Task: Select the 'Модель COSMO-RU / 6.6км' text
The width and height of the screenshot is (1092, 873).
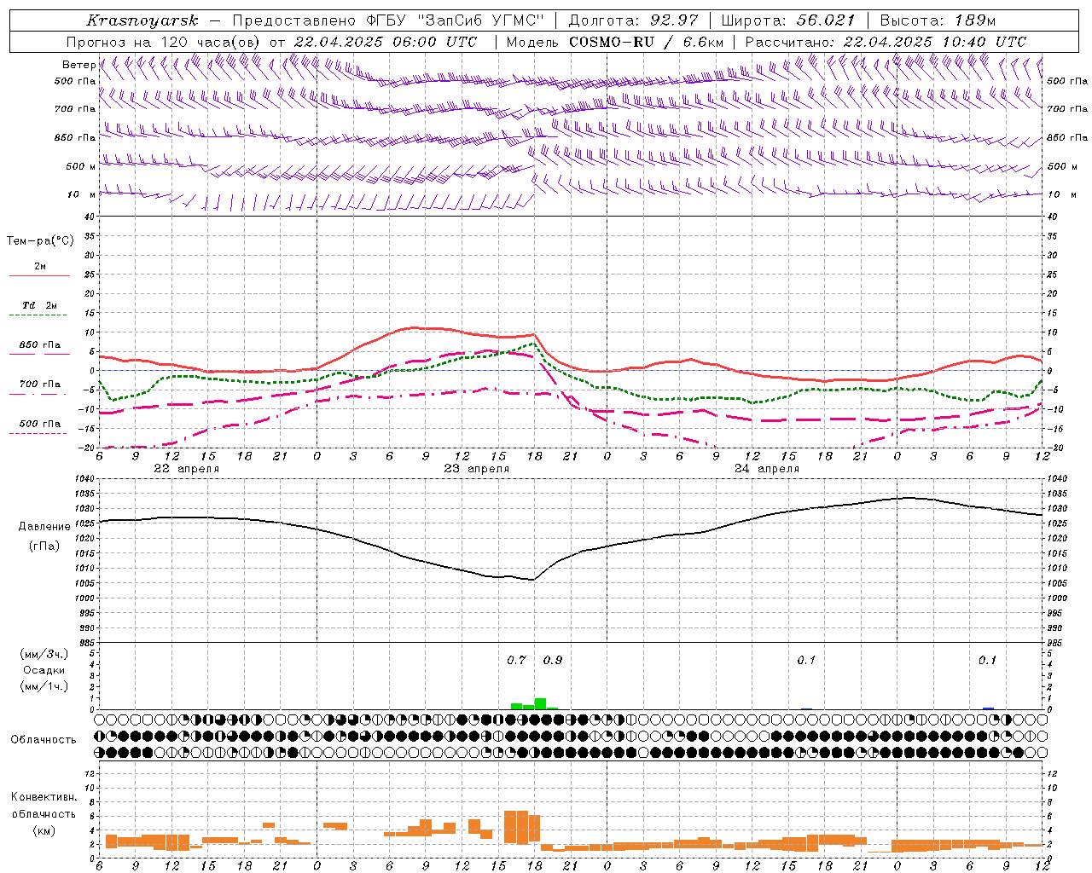Action: (615, 42)
